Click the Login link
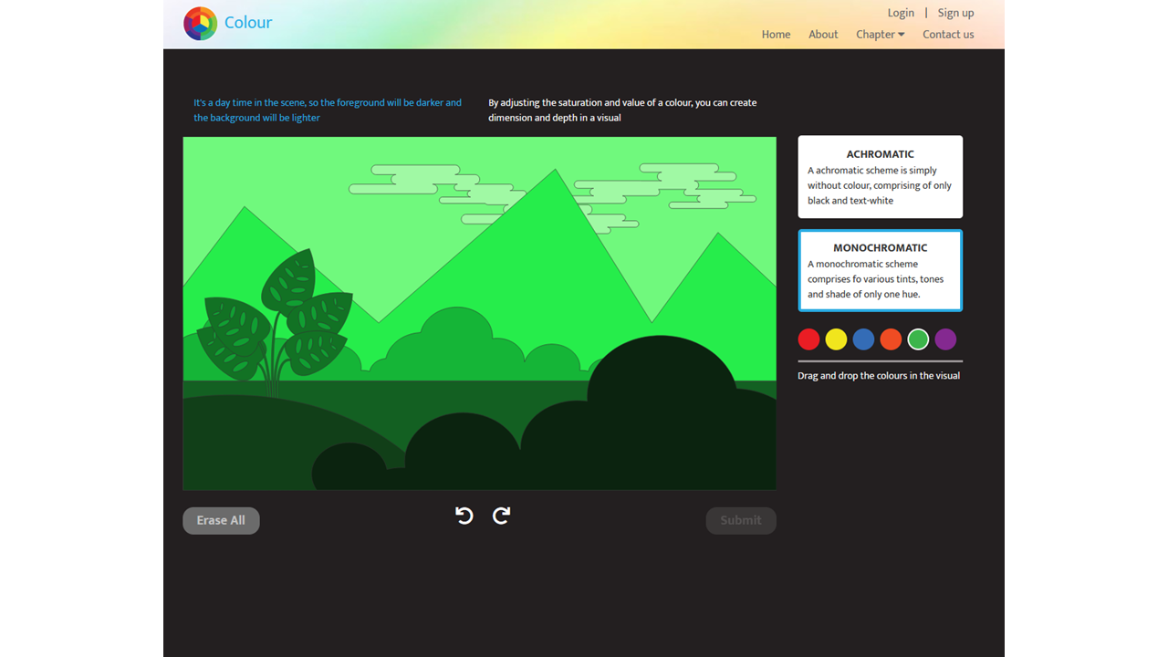The width and height of the screenshot is (1168, 657). pyautogui.click(x=901, y=13)
